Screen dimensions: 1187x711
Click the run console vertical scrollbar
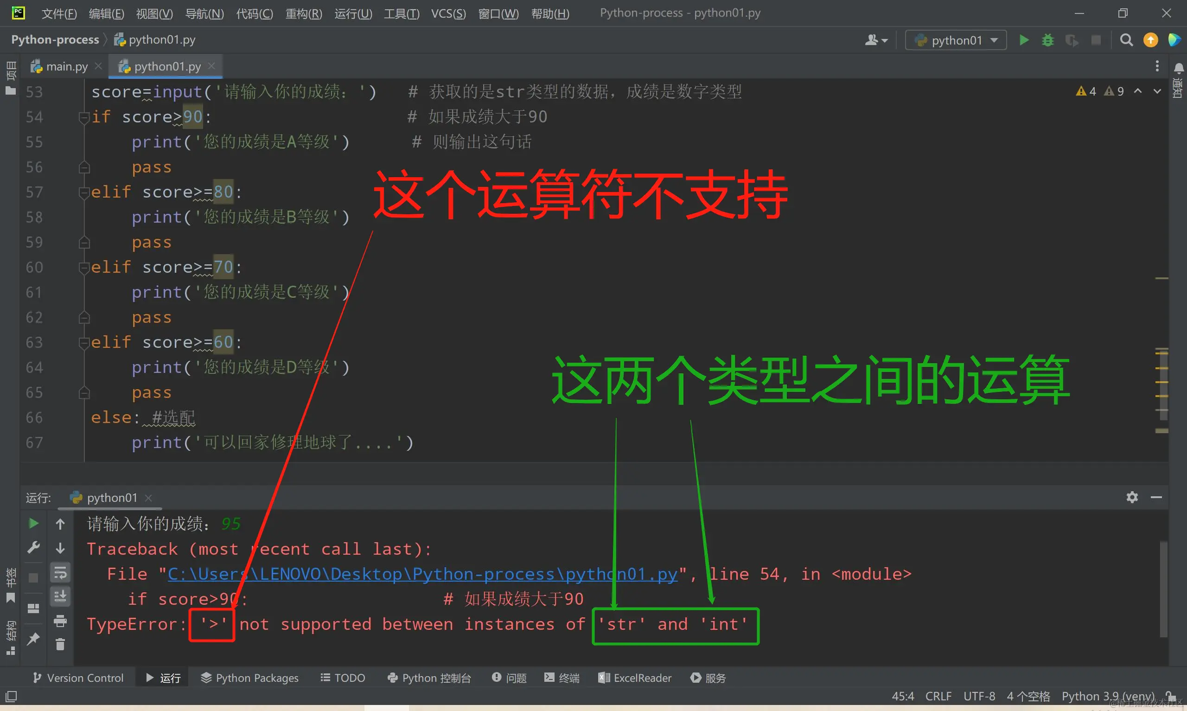[x=1163, y=589]
